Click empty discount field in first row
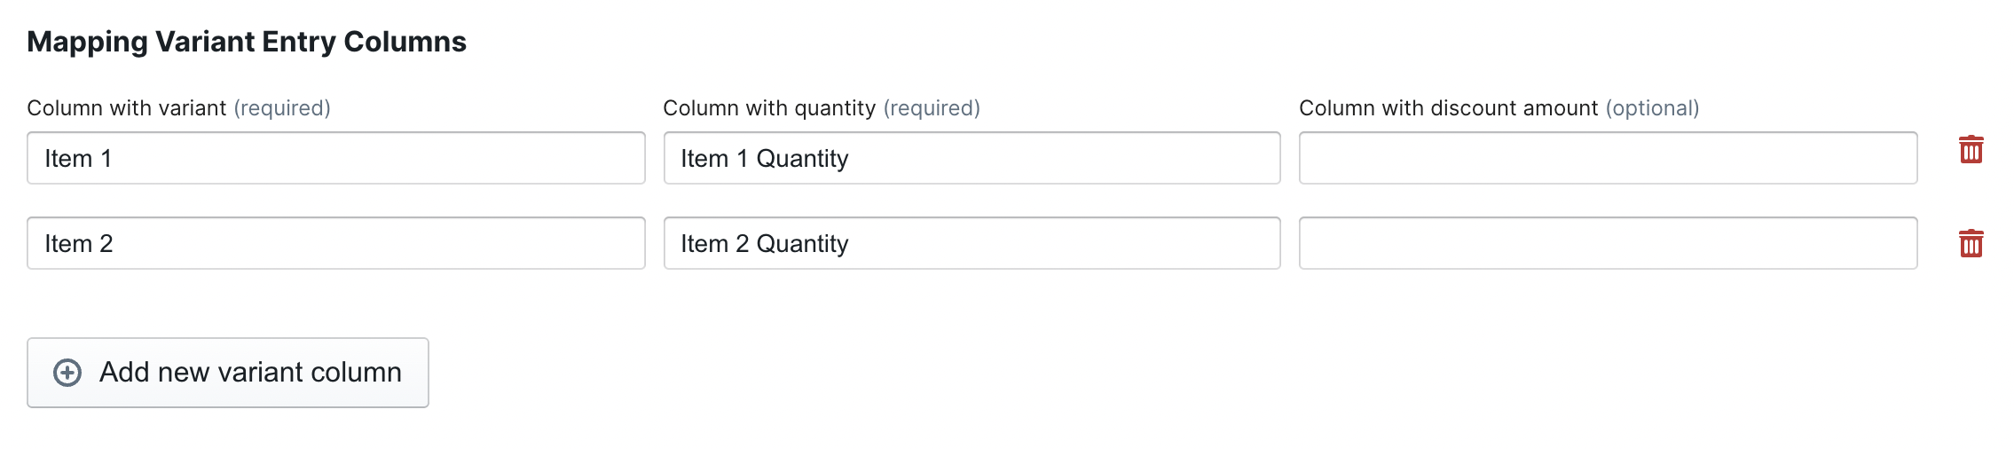The height and width of the screenshot is (449, 2014). (x=1608, y=159)
